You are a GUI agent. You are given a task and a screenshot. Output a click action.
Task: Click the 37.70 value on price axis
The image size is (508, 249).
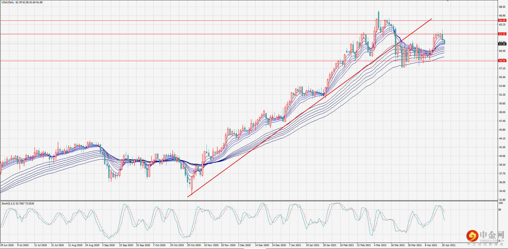pos(502,174)
